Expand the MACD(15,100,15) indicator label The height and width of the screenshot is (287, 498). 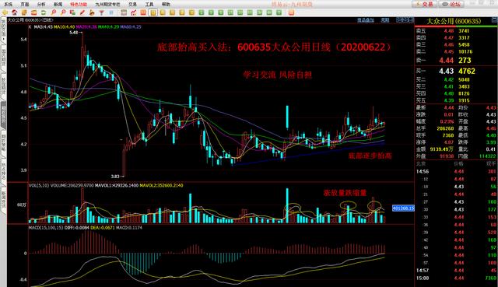tap(46, 228)
